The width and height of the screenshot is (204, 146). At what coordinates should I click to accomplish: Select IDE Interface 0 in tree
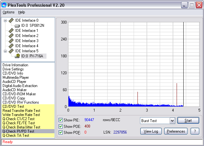tap(27, 20)
